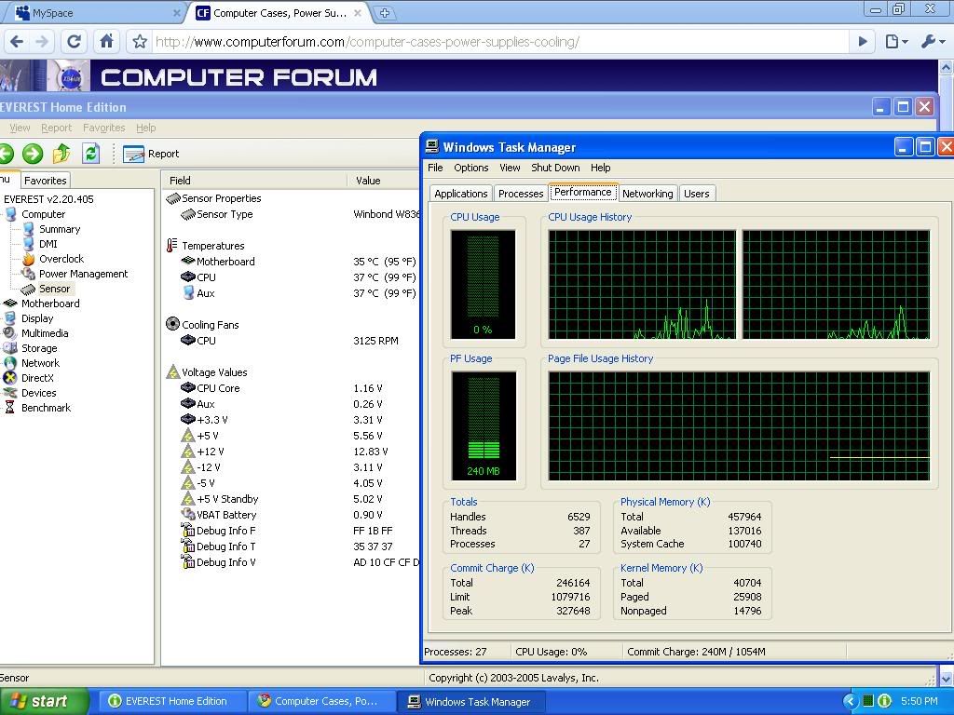Click the EVEREST refresh icon

90,154
